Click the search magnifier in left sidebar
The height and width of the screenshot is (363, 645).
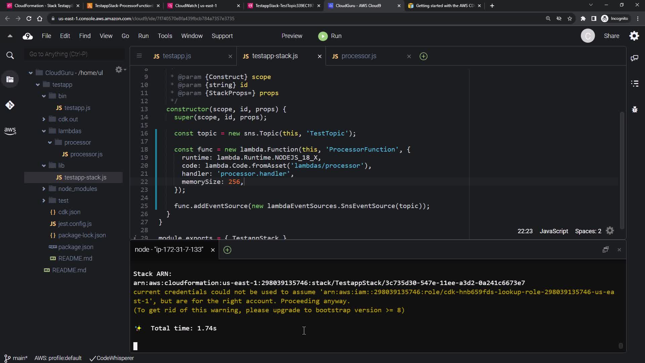(10, 55)
